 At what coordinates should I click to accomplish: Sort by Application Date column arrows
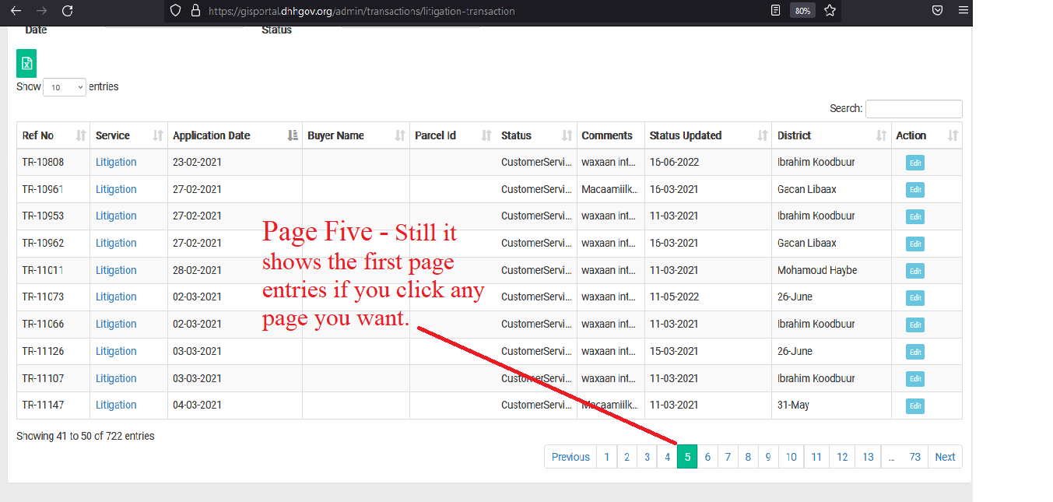click(x=293, y=135)
